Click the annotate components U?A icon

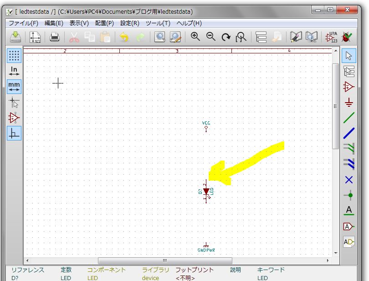coord(331,37)
